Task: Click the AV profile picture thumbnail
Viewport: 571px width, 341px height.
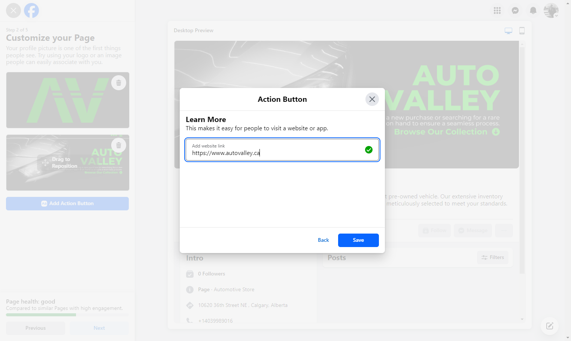Action: (68, 100)
